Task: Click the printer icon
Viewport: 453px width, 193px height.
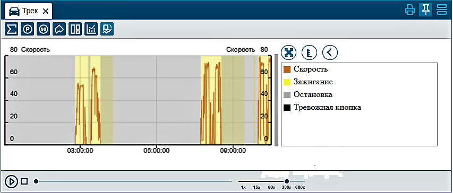Action: pyautogui.click(x=410, y=11)
